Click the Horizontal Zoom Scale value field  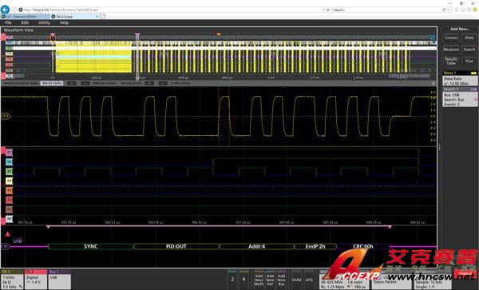click(52, 83)
